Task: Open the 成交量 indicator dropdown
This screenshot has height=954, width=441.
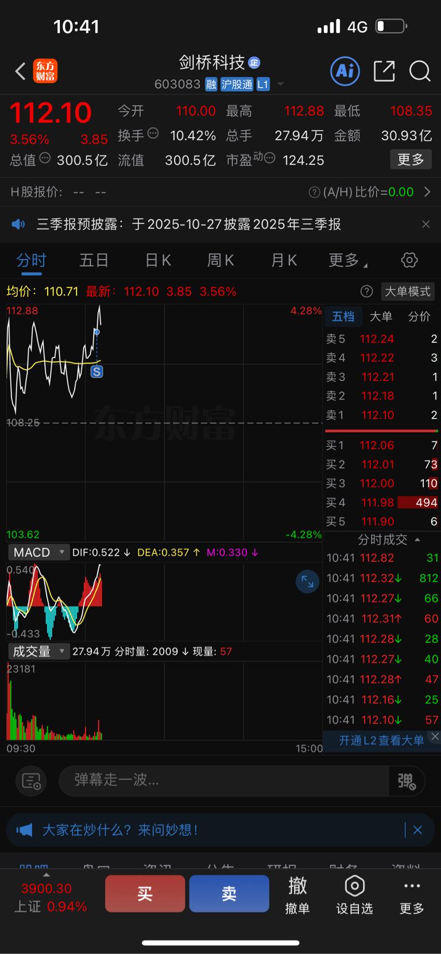Action: (x=38, y=651)
